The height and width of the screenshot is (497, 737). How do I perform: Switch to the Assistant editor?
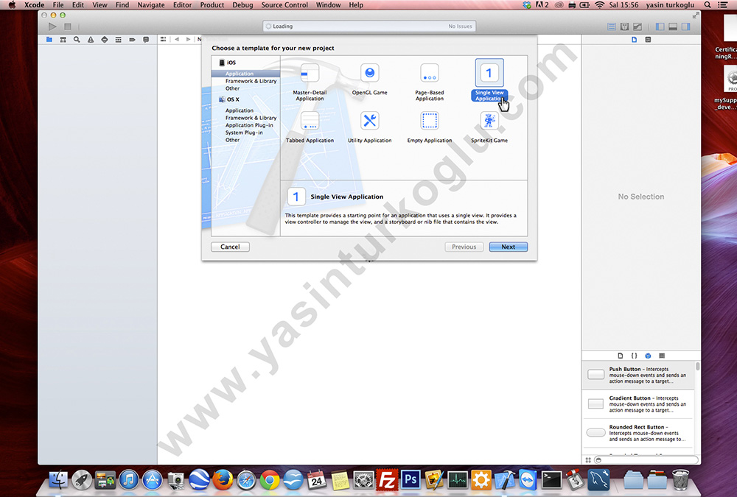[625, 27]
